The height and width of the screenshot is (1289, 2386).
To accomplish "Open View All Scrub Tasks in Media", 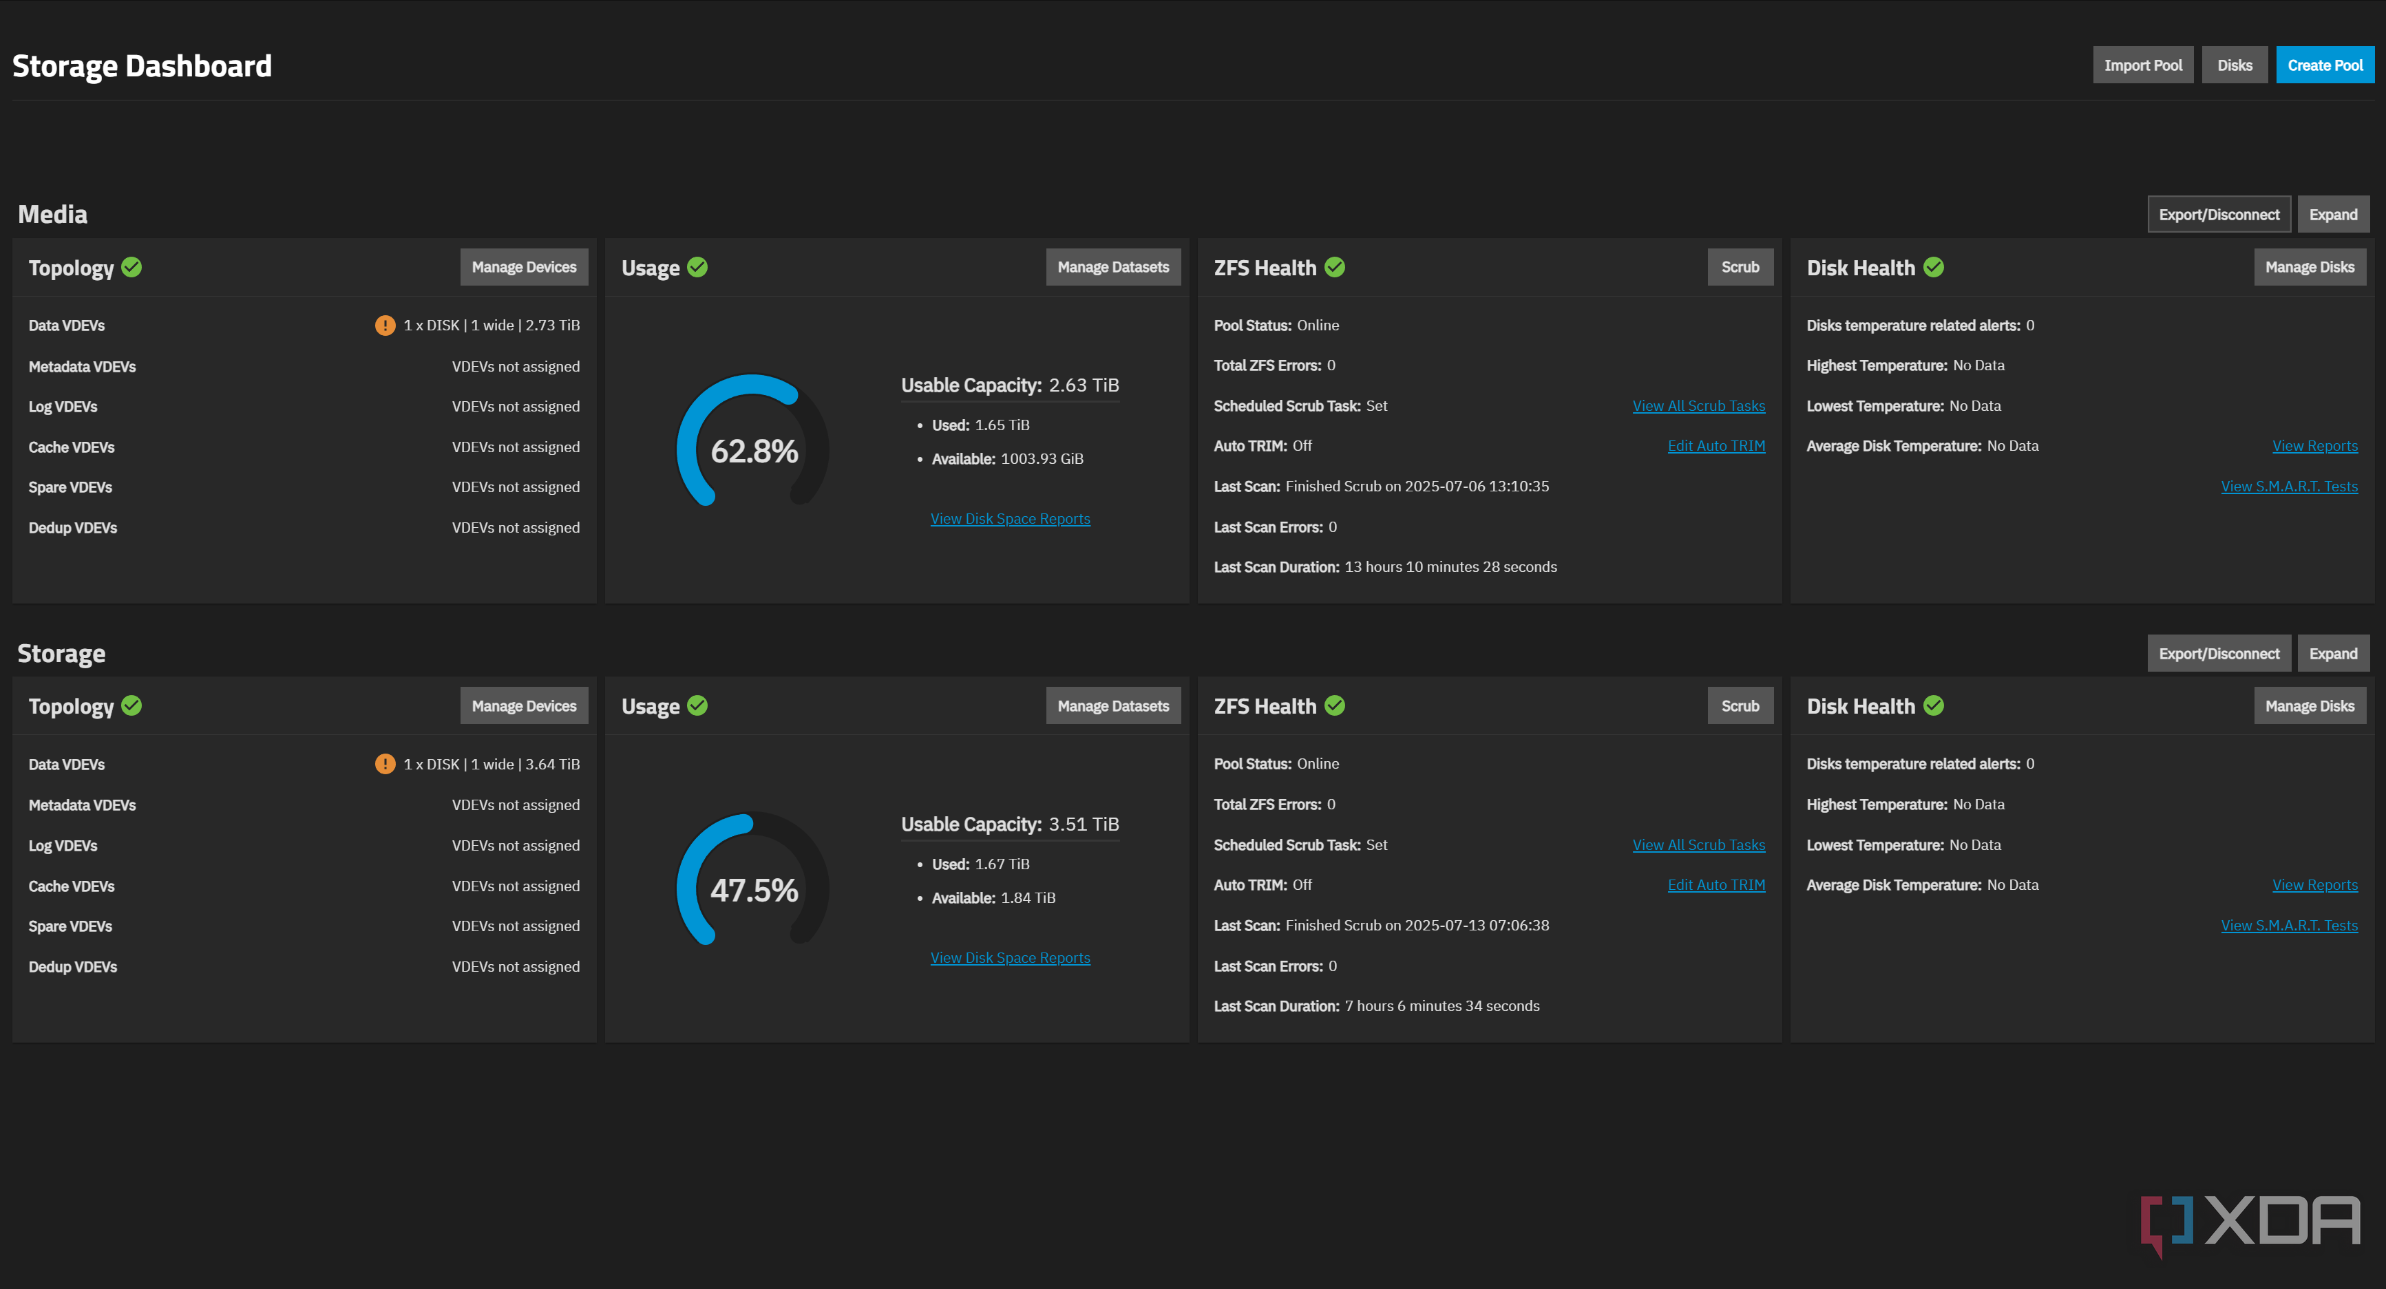I will point(1699,405).
